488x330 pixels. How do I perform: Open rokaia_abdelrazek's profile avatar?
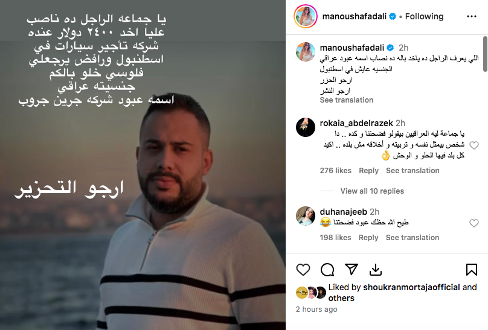pos(306,127)
